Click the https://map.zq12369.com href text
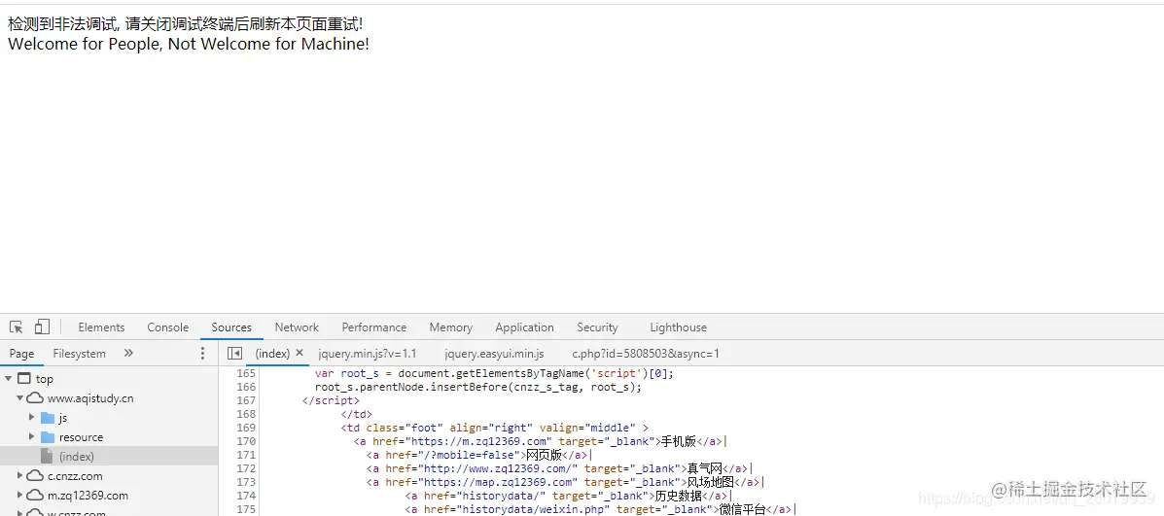Viewport: 1164px width, 516px height. point(498,482)
